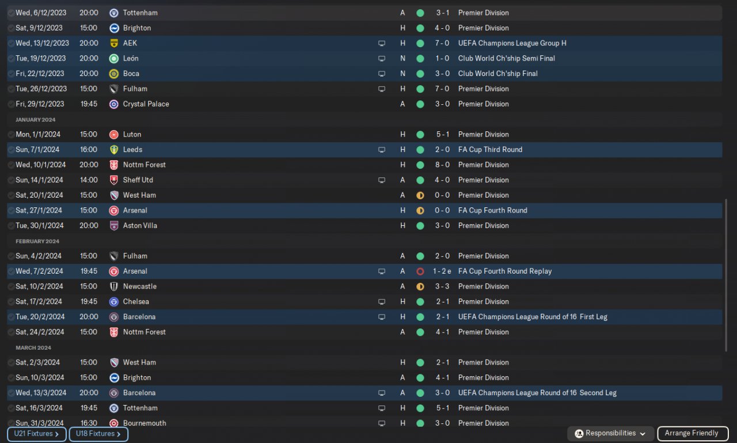Click the TV icon on the Chelsea row

[x=381, y=302]
